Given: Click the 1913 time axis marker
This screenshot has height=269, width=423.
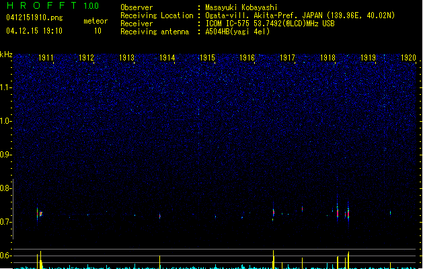Looking at the screenshot, I should [x=126, y=58].
